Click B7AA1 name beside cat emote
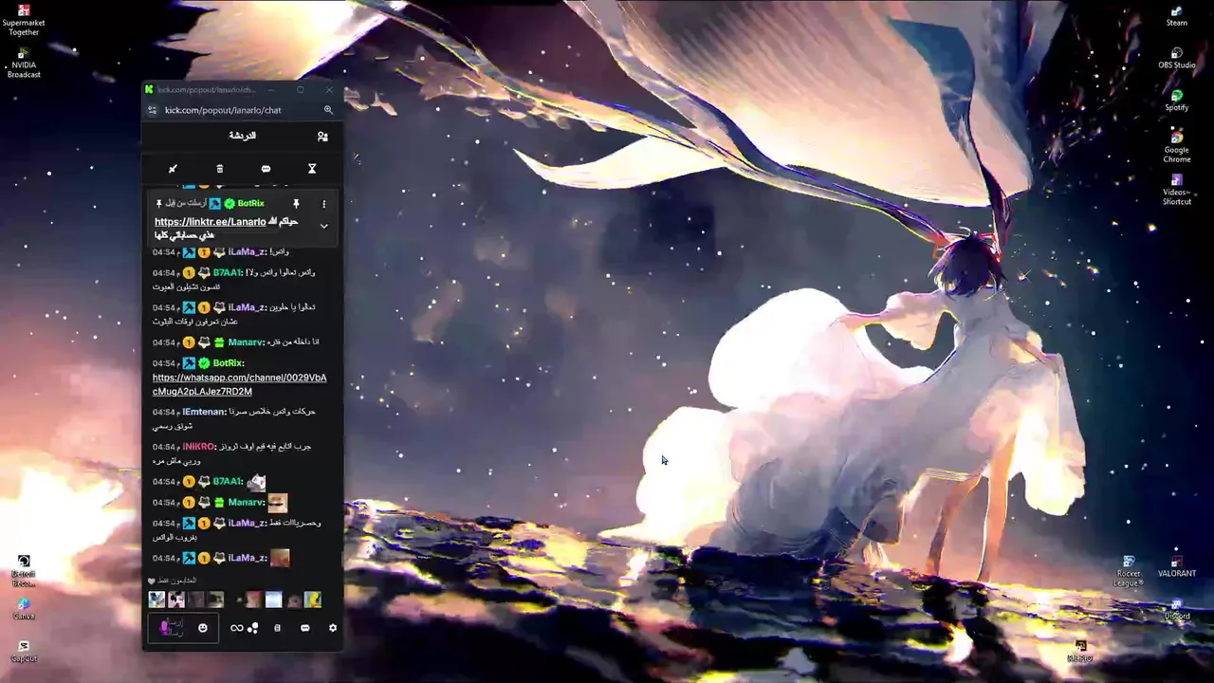The width and height of the screenshot is (1214, 683). (x=228, y=482)
